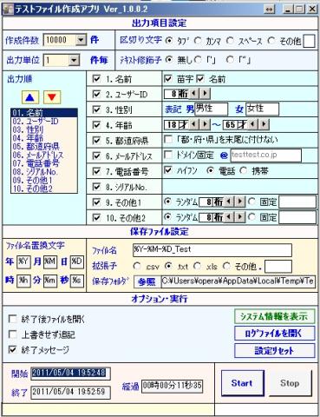Viewport: 320px width, 417px height.
Task: Click システム情報を表示 button
Action: 274,317
